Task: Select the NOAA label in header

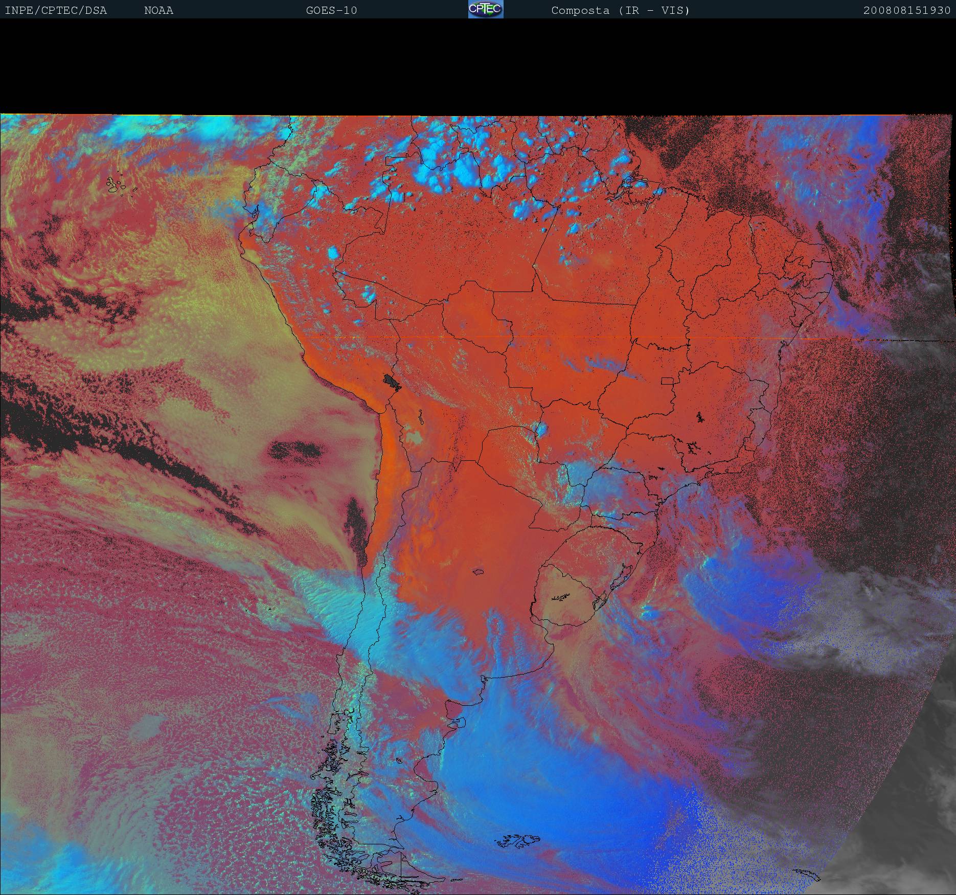Action: (158, 10)
